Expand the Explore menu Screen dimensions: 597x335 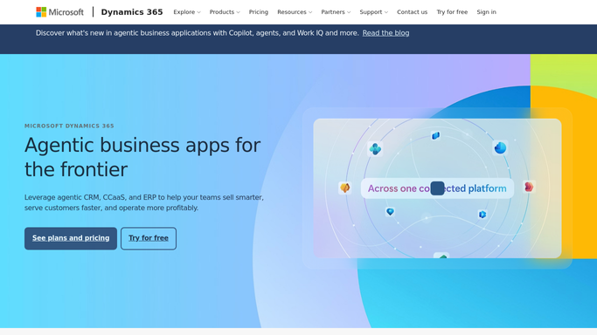[186, 12]
